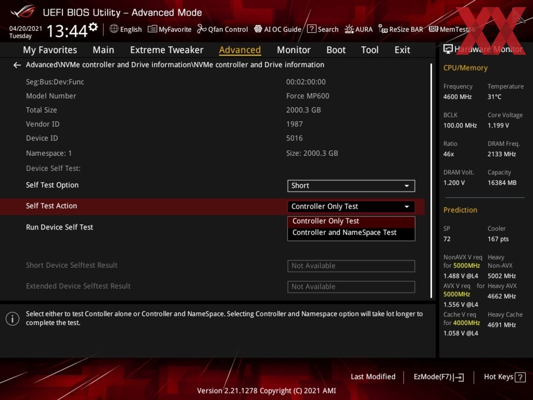Switch to the Main tab
Viewport: 533px width, 400px height.
[103, 50]
